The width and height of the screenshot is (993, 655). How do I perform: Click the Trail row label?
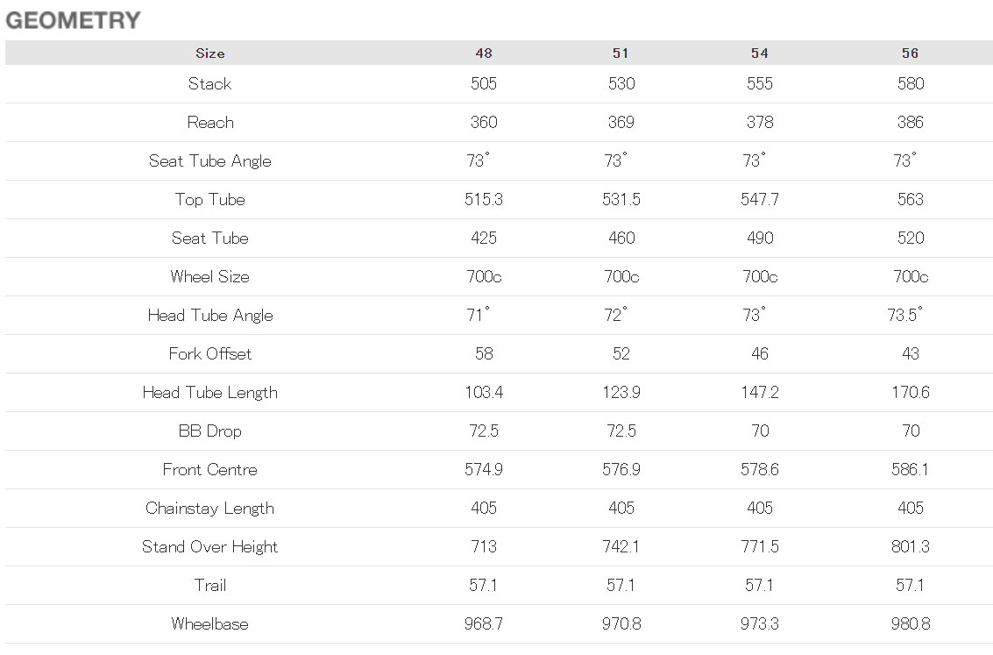210,586
